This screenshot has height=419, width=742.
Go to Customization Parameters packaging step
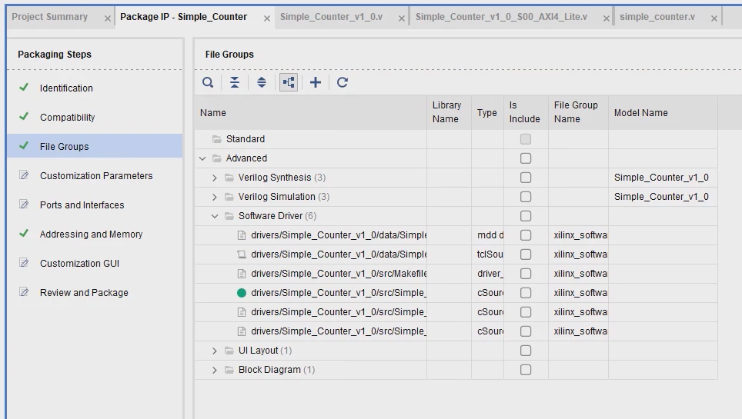click(96, 176)
